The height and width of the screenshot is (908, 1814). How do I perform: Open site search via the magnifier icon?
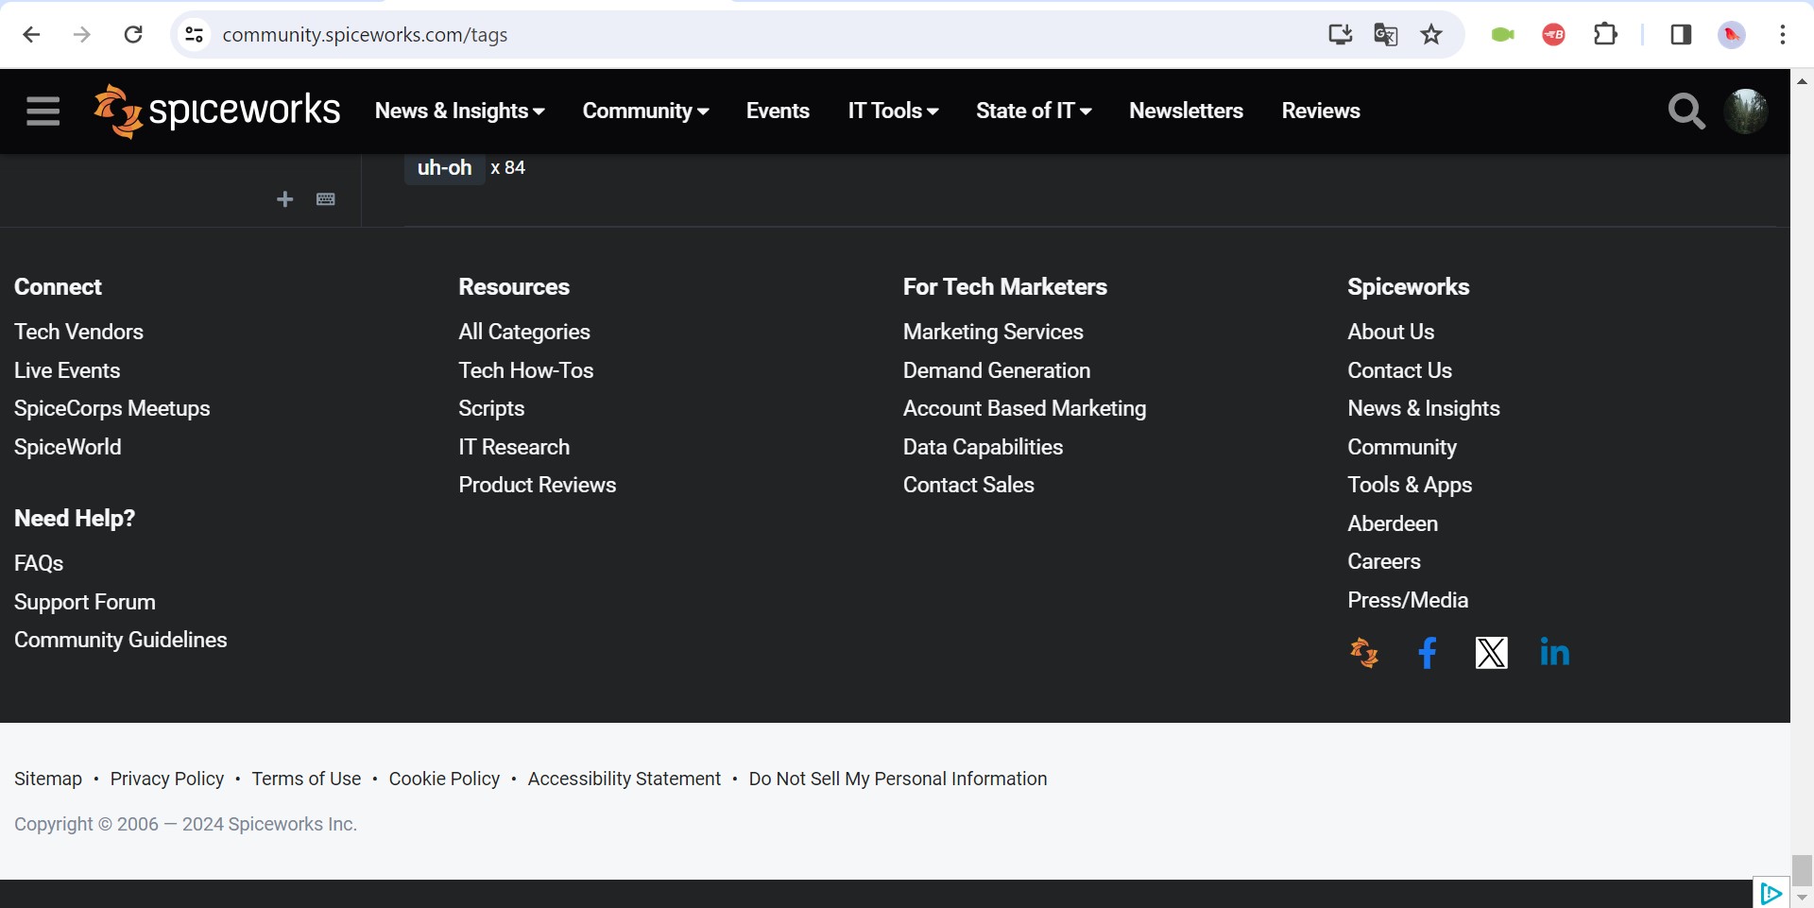click(x=1686, y=111)
